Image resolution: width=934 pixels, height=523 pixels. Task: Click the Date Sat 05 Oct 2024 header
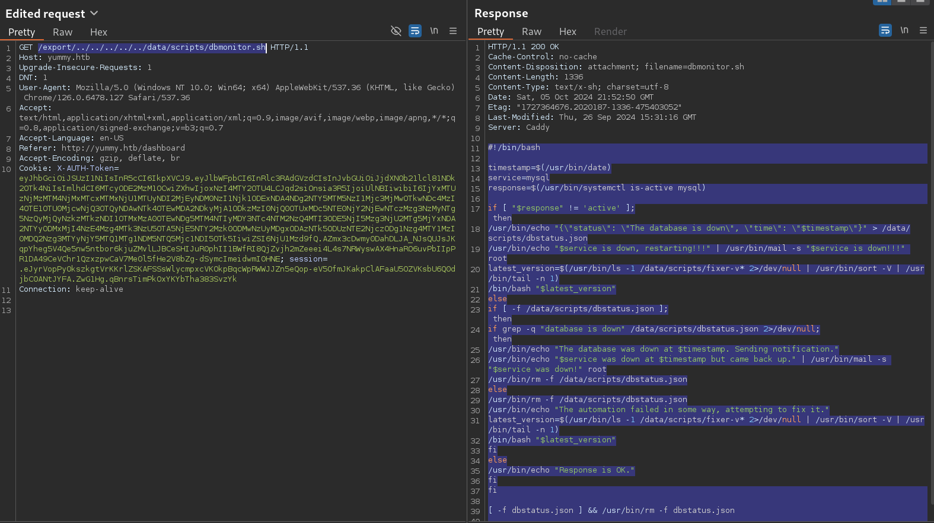coord(571,97)
